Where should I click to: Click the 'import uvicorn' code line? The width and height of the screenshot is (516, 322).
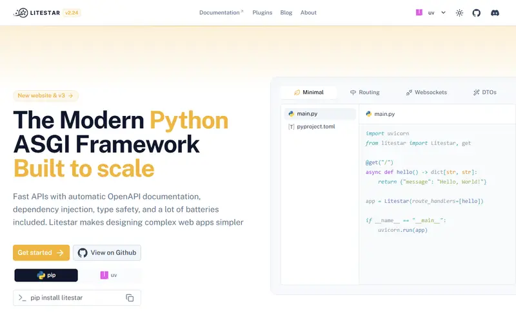click(x=388, y=133)
